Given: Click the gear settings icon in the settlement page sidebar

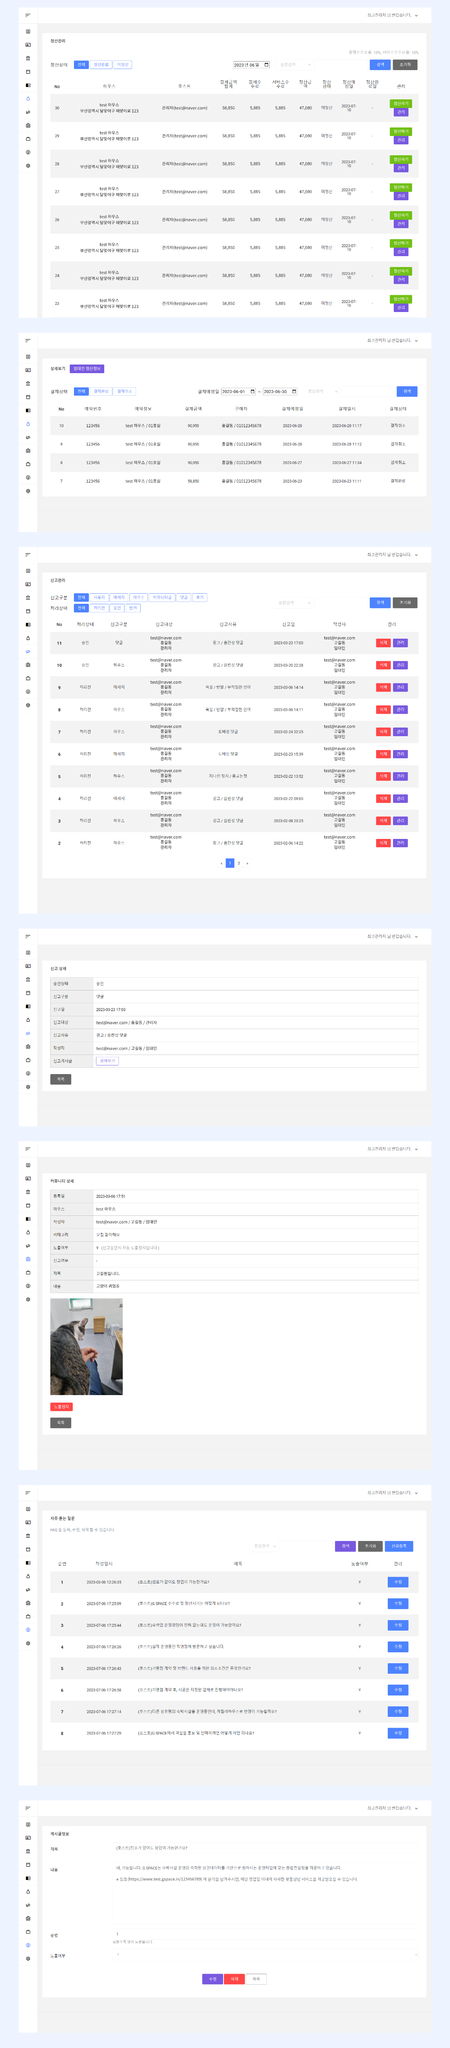Looking at the screenshot, I should pos(28,165).
